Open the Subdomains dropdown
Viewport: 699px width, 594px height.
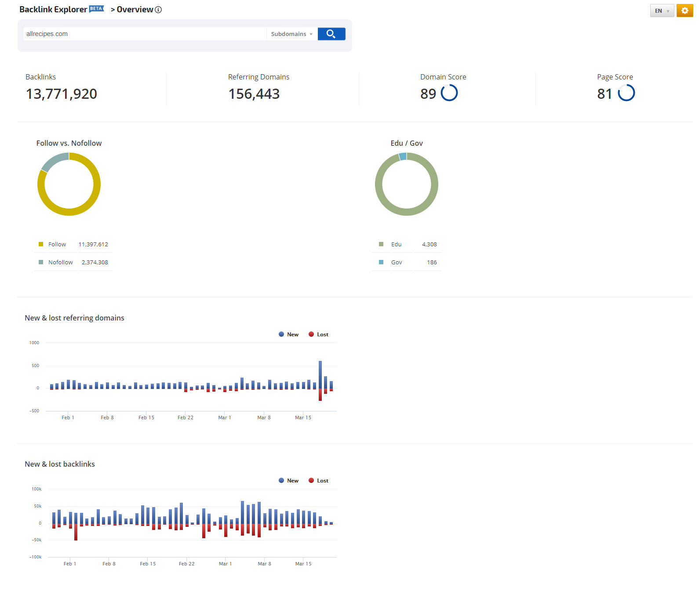tap(291, 34)
